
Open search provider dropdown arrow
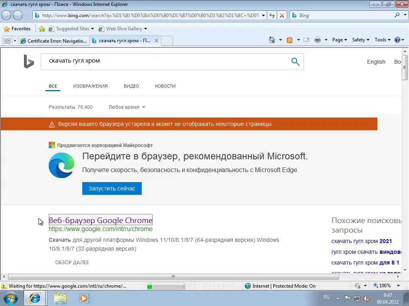tap(405, 15)
